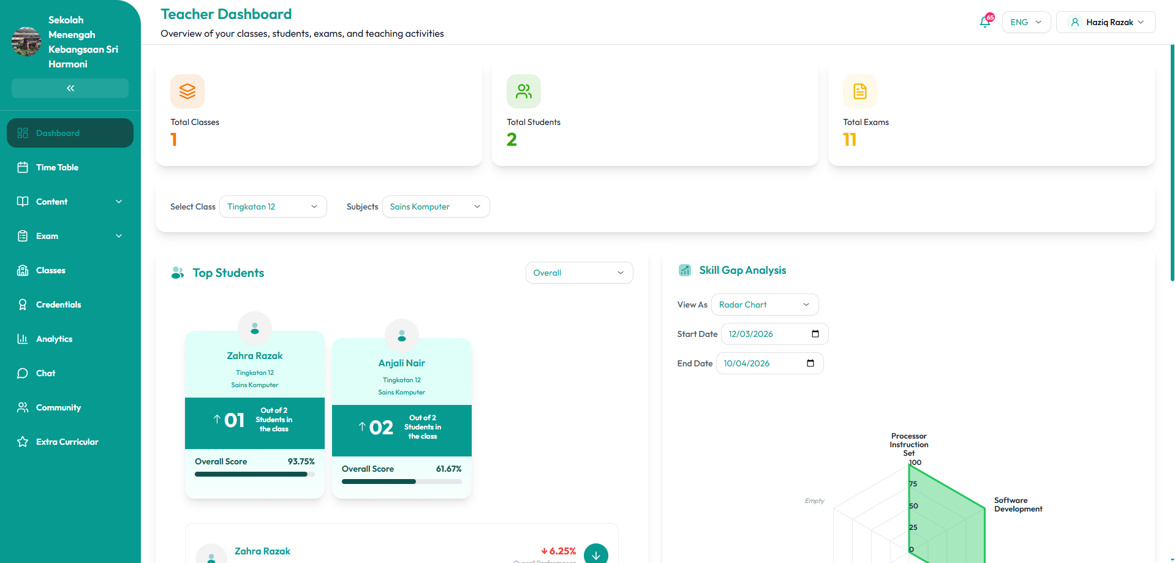The height and width of the screenshot is (563, 1175).
Task: Click the green down-arrow circle button
Action: (595, 554)
